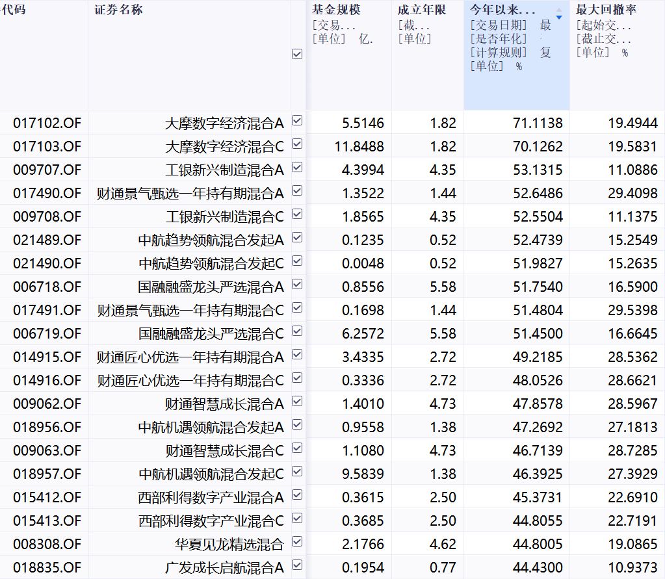The image size is (665, 579).
Task: Sort by the 证券名称 column header
Action: [118, 9]
